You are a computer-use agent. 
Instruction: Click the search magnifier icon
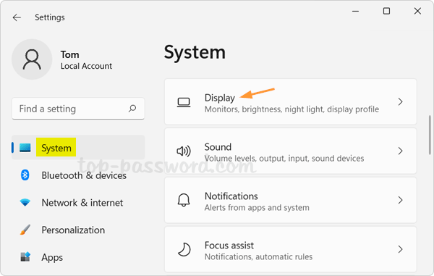click(132, 109)
